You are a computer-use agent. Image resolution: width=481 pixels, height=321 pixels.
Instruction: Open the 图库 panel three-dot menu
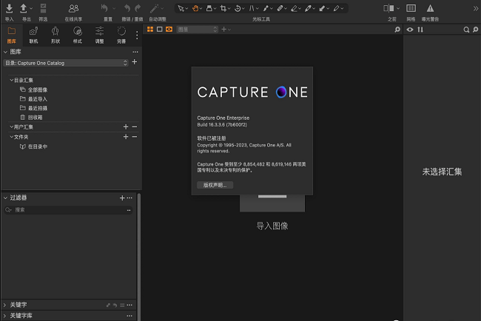[135, 52]
